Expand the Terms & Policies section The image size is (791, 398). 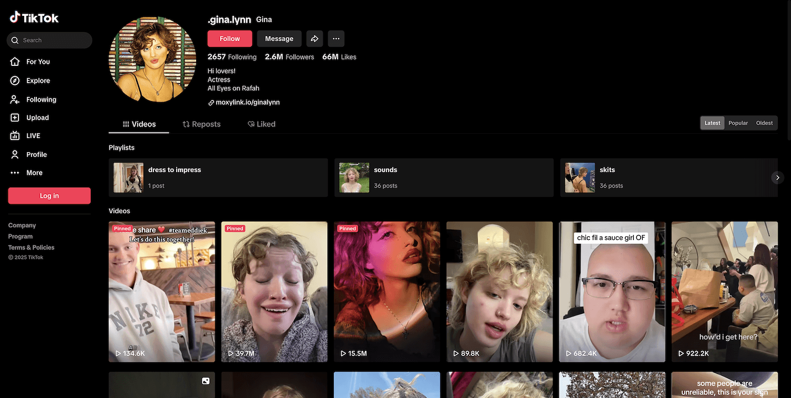[31, 247]
